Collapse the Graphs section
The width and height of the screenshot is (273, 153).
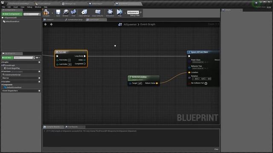2,62
